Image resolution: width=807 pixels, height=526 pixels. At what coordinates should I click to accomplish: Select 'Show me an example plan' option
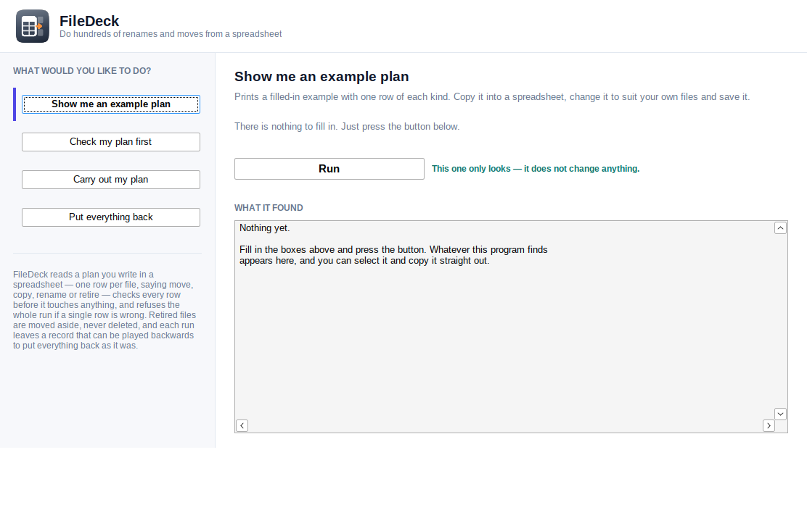(110, 104)
